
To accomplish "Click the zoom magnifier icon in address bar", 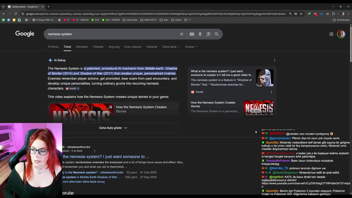I will pos(290,14).
